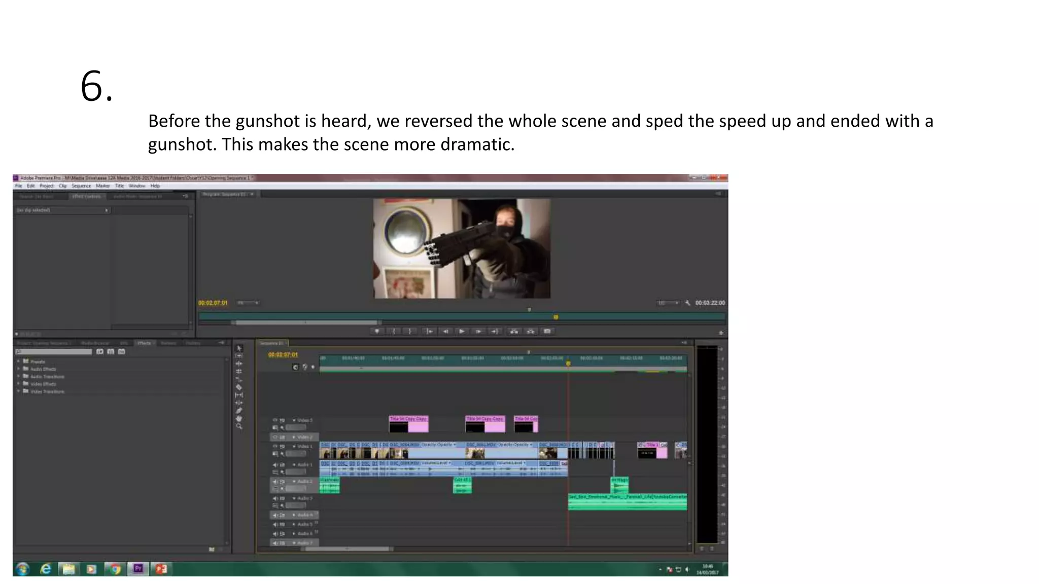Toggle Video 1 track eye visibility
This screenshot has width=1039, height=584.
[275, 446]
